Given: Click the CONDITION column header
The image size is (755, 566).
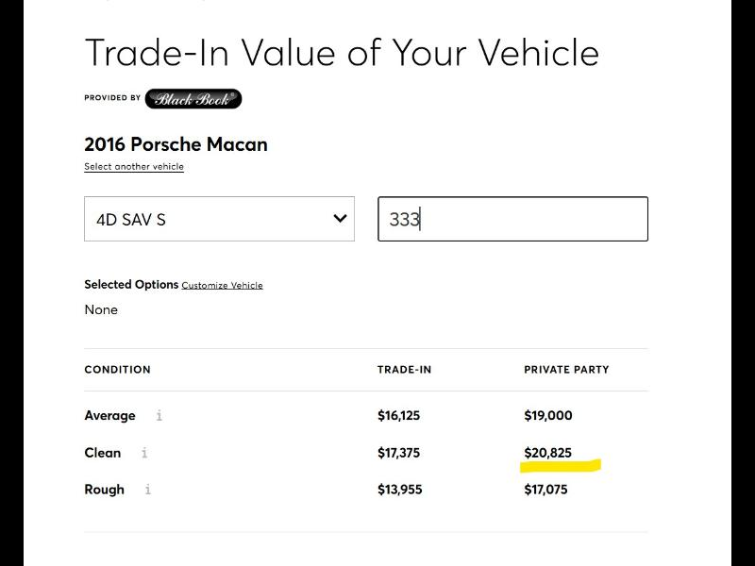Looking at the screenshot, I should [x=117, y=370].
